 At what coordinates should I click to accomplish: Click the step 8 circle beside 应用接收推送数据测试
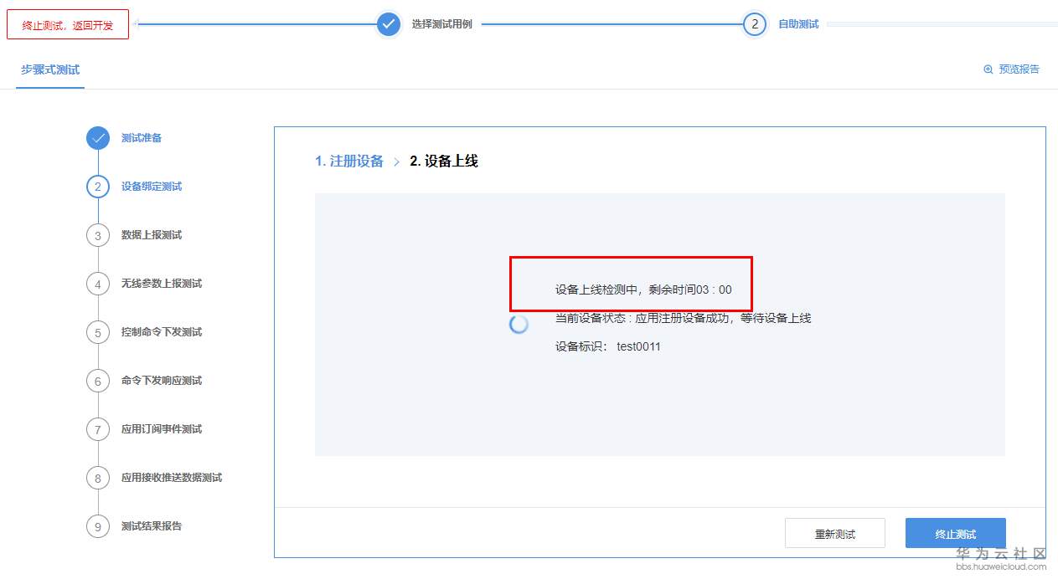tap(98, 478)
